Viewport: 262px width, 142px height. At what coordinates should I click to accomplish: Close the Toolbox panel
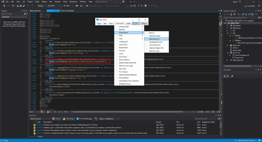coord(26,11)
